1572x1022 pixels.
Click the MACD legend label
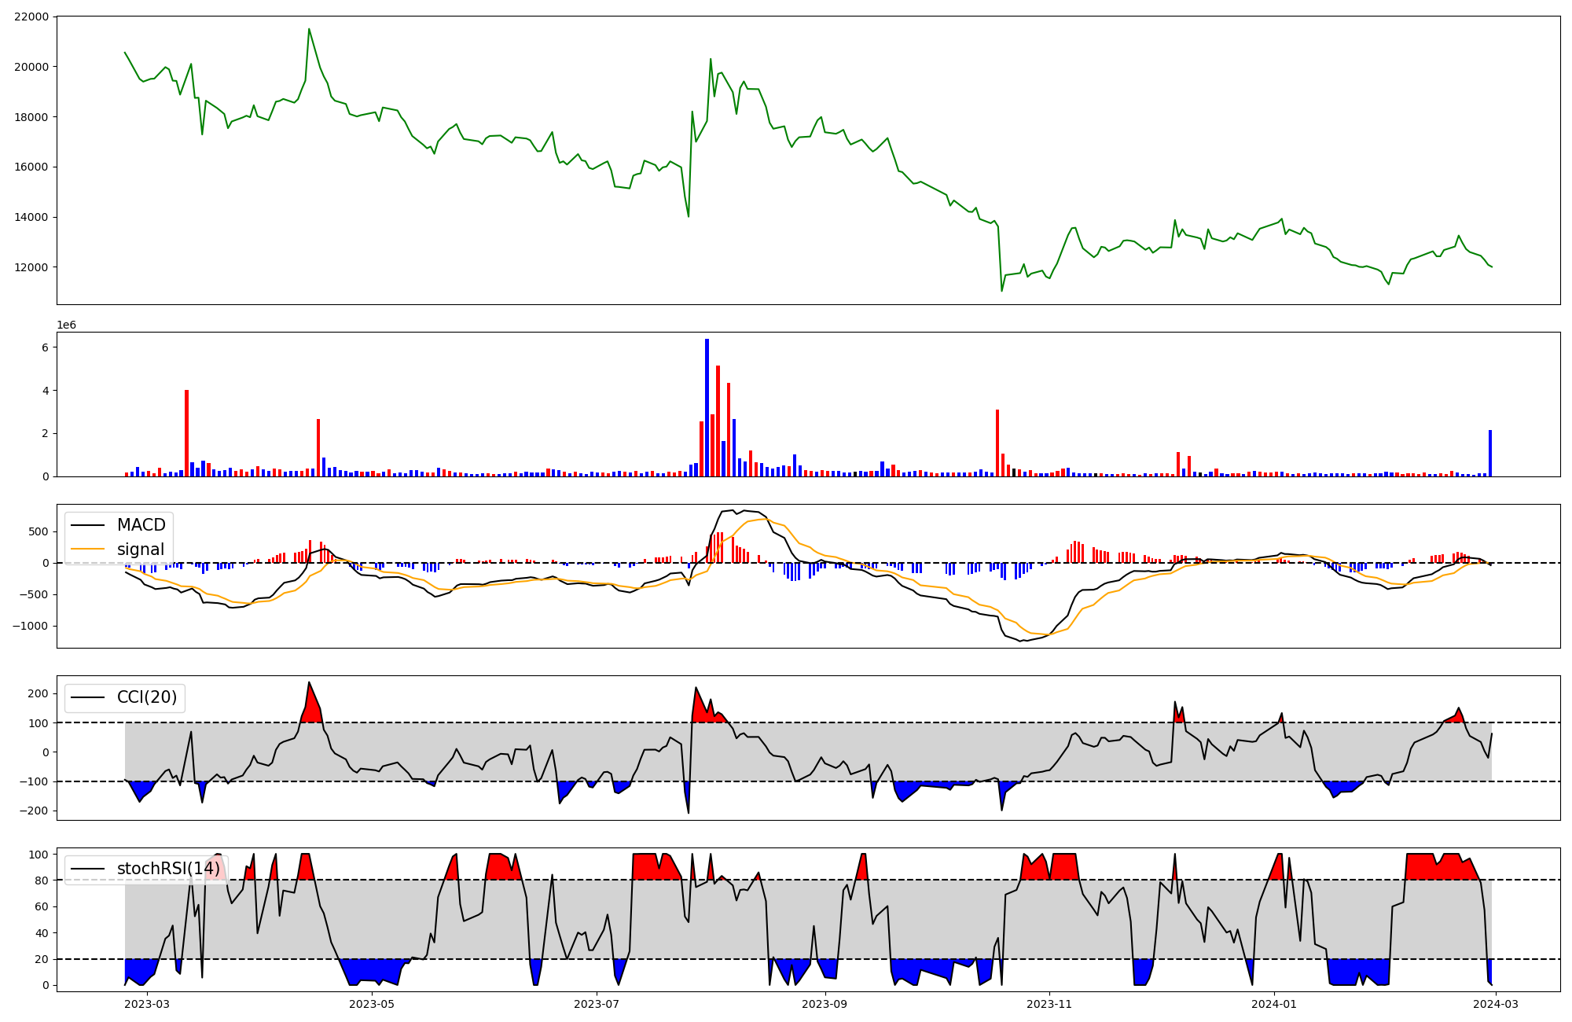141,525
